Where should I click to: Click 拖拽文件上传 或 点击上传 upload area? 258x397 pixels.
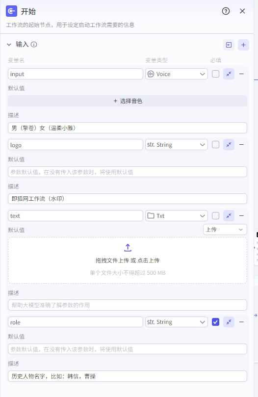coord(128,260)
